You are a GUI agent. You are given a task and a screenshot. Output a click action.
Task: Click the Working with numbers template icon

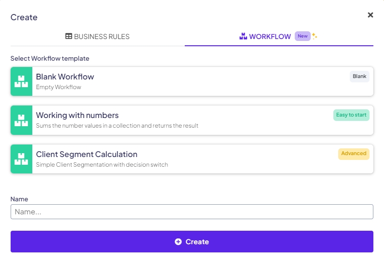[21, 120]
